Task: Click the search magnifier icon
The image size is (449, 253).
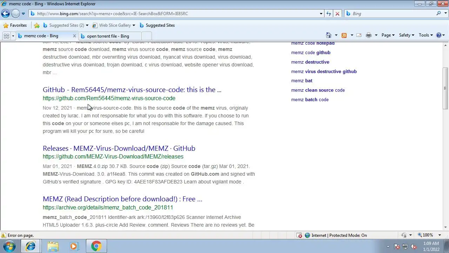Action: [438, 13]
